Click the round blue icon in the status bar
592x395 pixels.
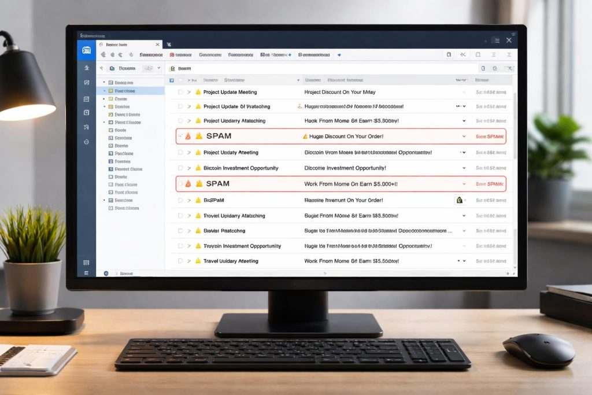(106, 274)
